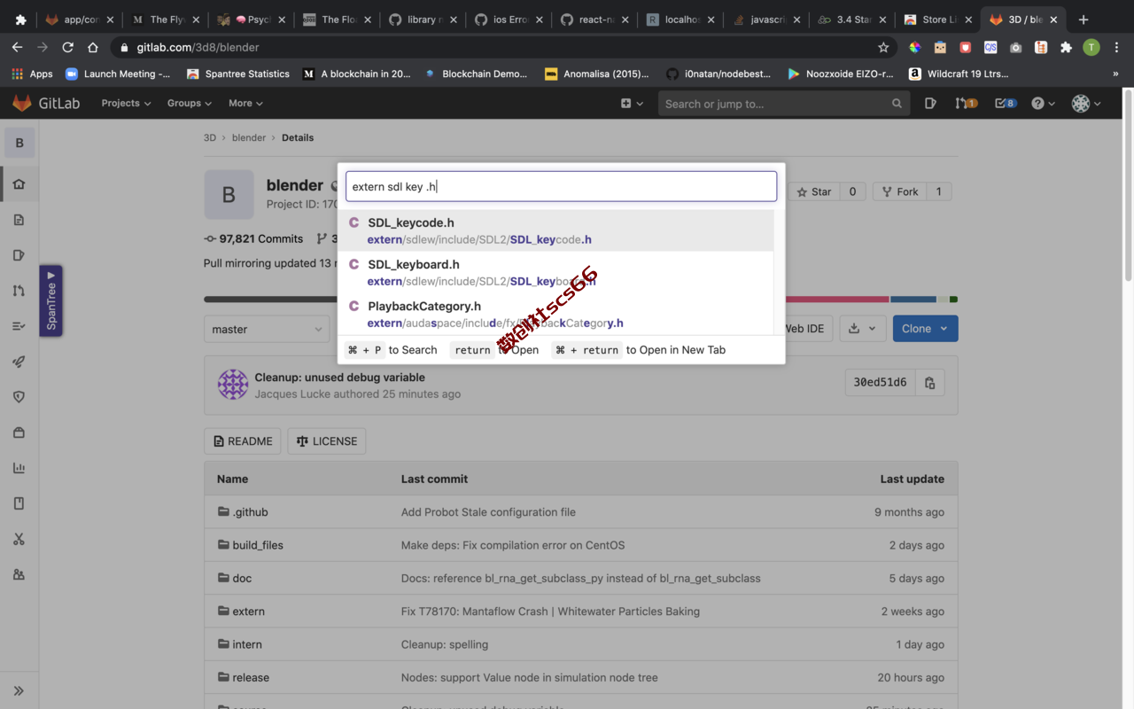Open the Issues icon in left sidebar
The image size is (1134, 709).
pyautogui.click(x=19, y=255)
